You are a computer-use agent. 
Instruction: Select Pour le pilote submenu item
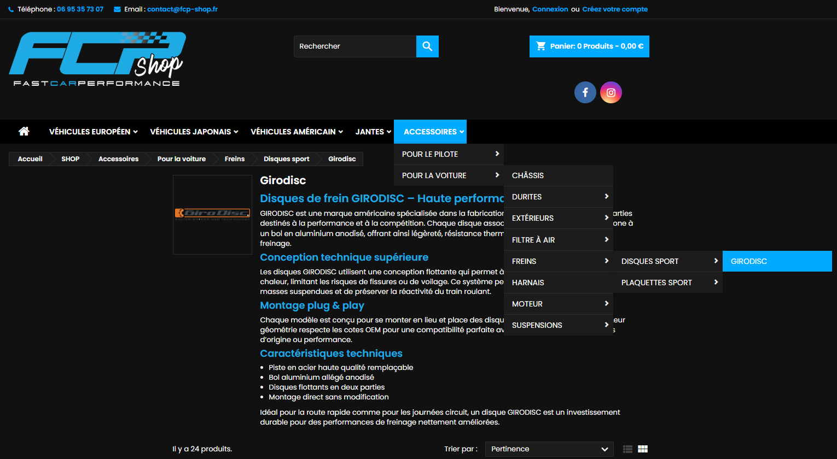[449, 154]
